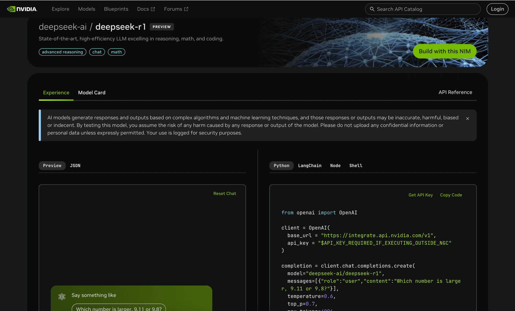Select the Shell code option

(356, 165)
